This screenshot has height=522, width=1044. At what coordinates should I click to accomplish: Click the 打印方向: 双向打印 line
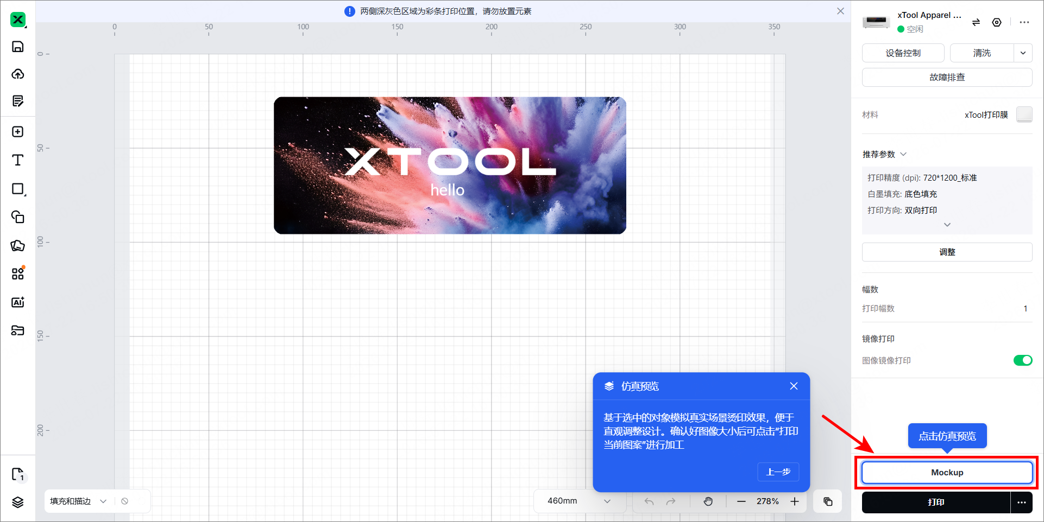pyautogui.click(x=902, y=211)
